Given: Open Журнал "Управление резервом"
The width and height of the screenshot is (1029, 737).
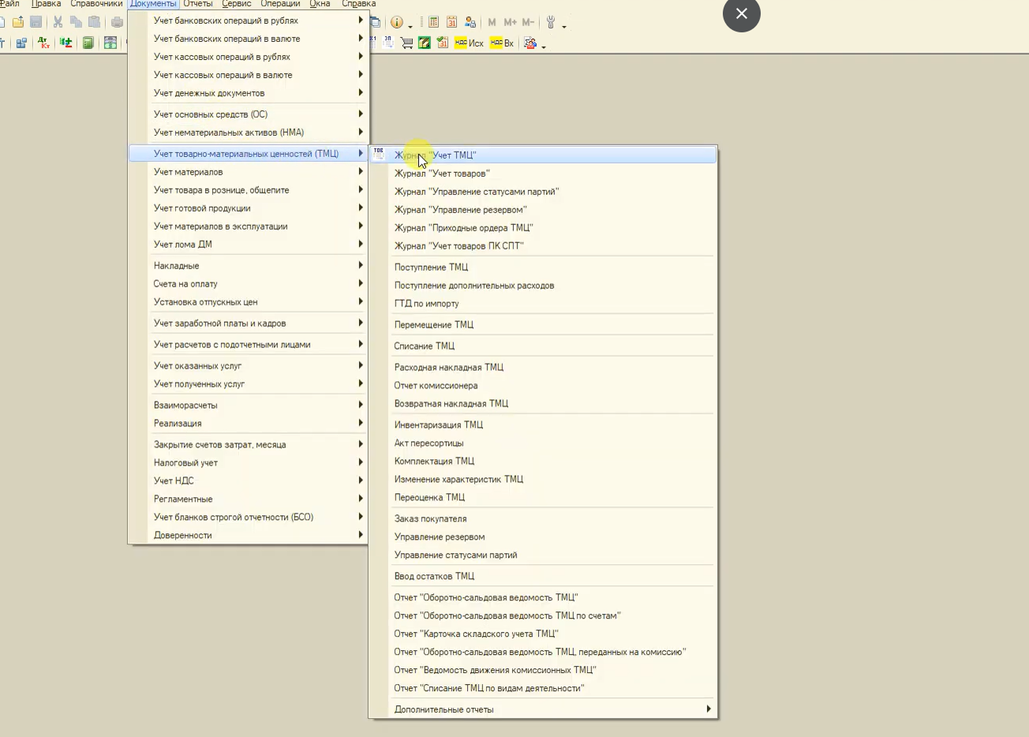Looking at the screenshot, I should (x=543, y=210).
